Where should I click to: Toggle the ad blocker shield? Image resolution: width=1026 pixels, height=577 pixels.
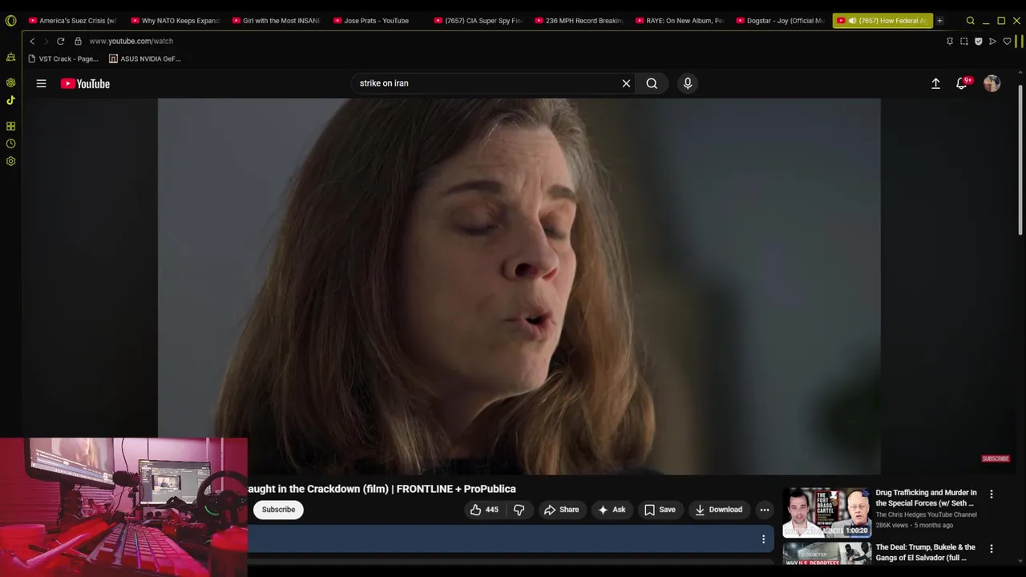click(x=979, y=41)
